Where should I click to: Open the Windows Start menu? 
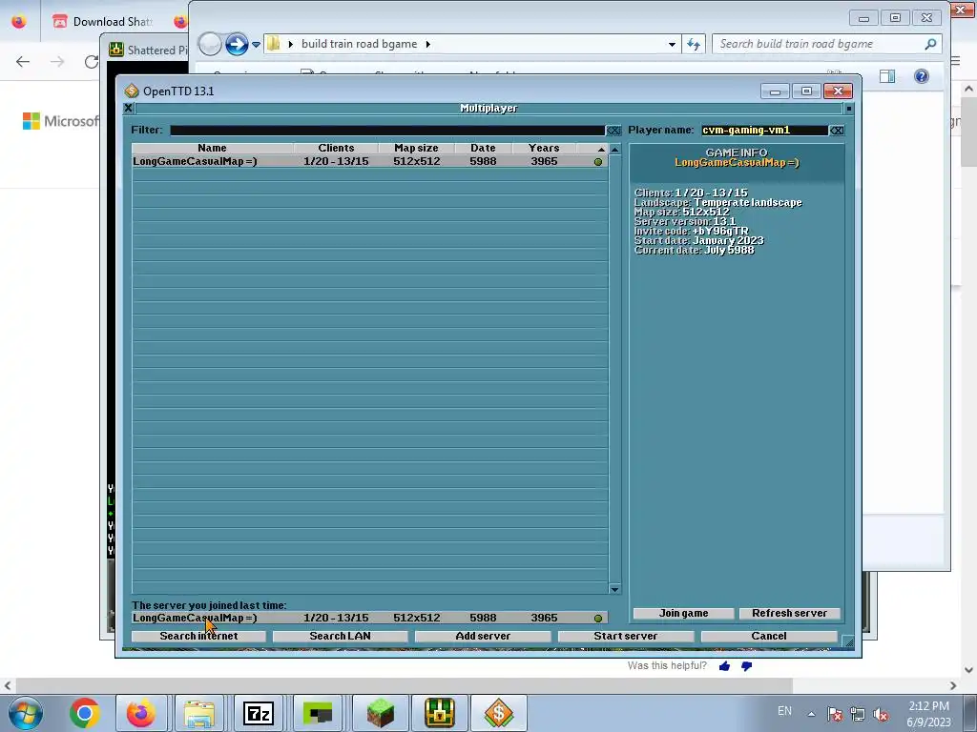tap(26, 713)
